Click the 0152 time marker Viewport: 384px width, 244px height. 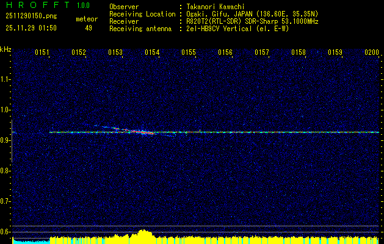pyautogui.click(x=79, y=52)
